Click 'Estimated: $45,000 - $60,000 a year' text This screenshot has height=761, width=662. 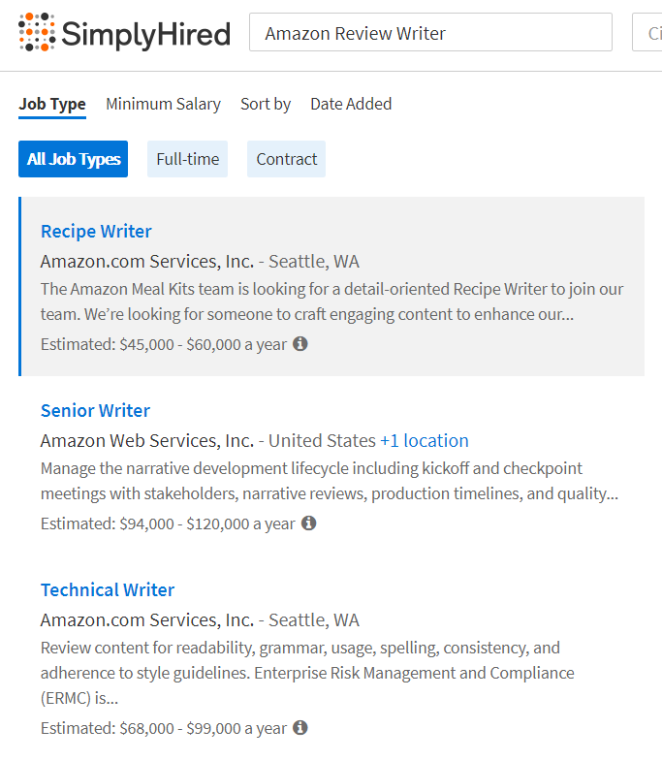(x=164, y=344)
